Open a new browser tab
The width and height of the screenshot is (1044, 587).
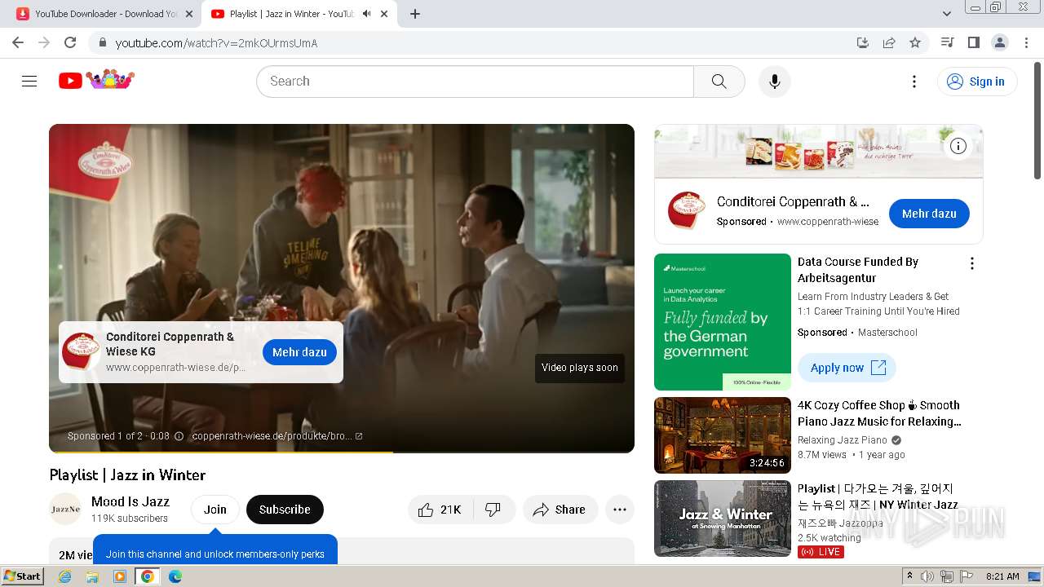coord(415,14)
